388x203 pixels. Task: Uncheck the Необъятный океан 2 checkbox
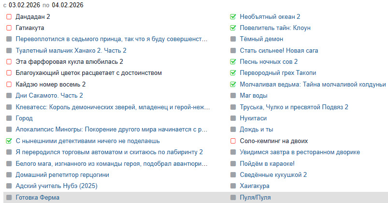point(233,16)
